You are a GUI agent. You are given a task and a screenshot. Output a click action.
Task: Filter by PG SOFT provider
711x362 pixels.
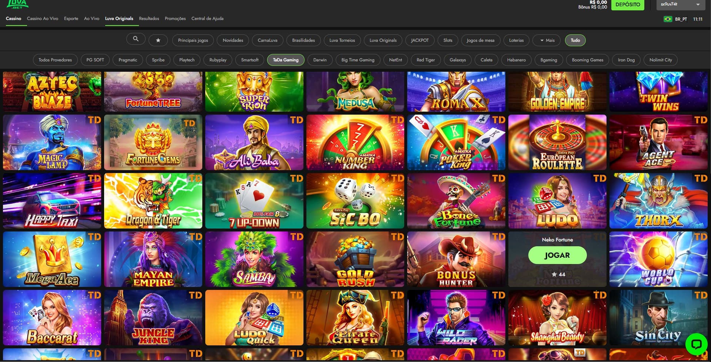click(x=95, y=60)
